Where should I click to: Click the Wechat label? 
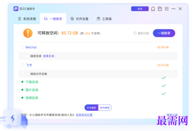click(x=31, y=47)
